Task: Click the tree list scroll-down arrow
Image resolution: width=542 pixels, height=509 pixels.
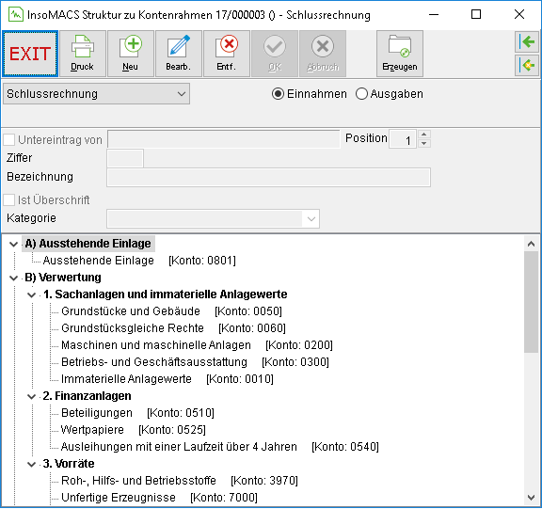Action: [x=532, y=498]
